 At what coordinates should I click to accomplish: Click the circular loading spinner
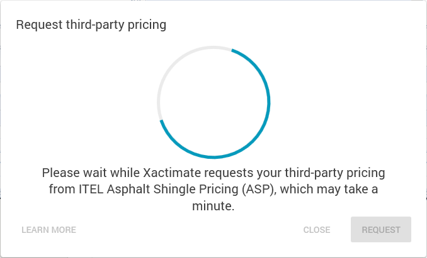point(214,101)
